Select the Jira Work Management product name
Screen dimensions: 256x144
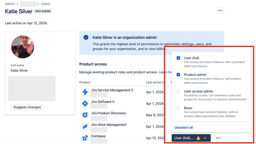pos(109,125)
